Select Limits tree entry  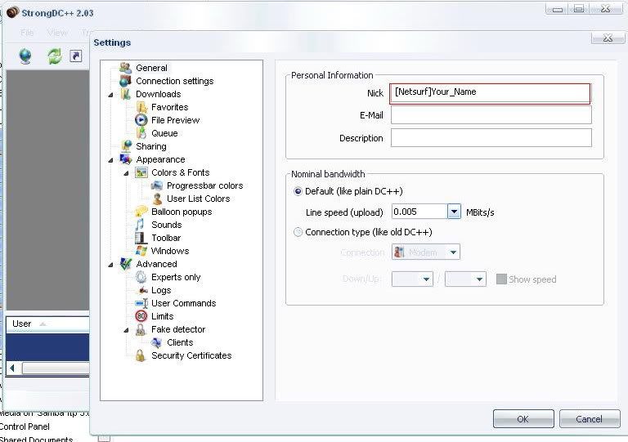tap(162, 316)
